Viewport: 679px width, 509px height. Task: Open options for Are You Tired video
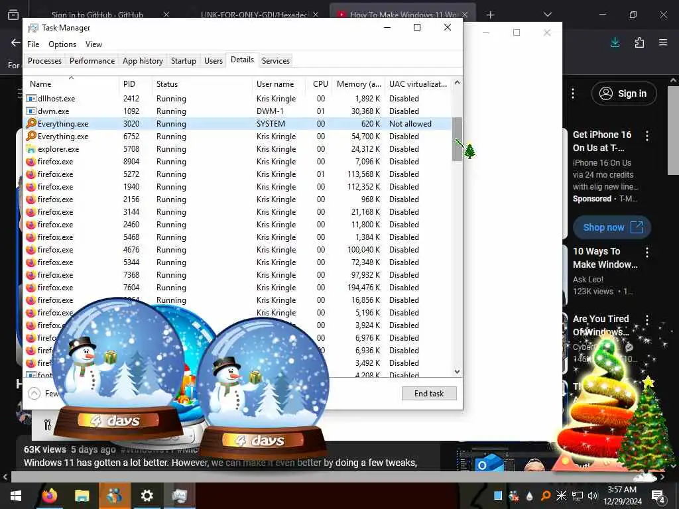pyautogui.click(x=647, y=320)
